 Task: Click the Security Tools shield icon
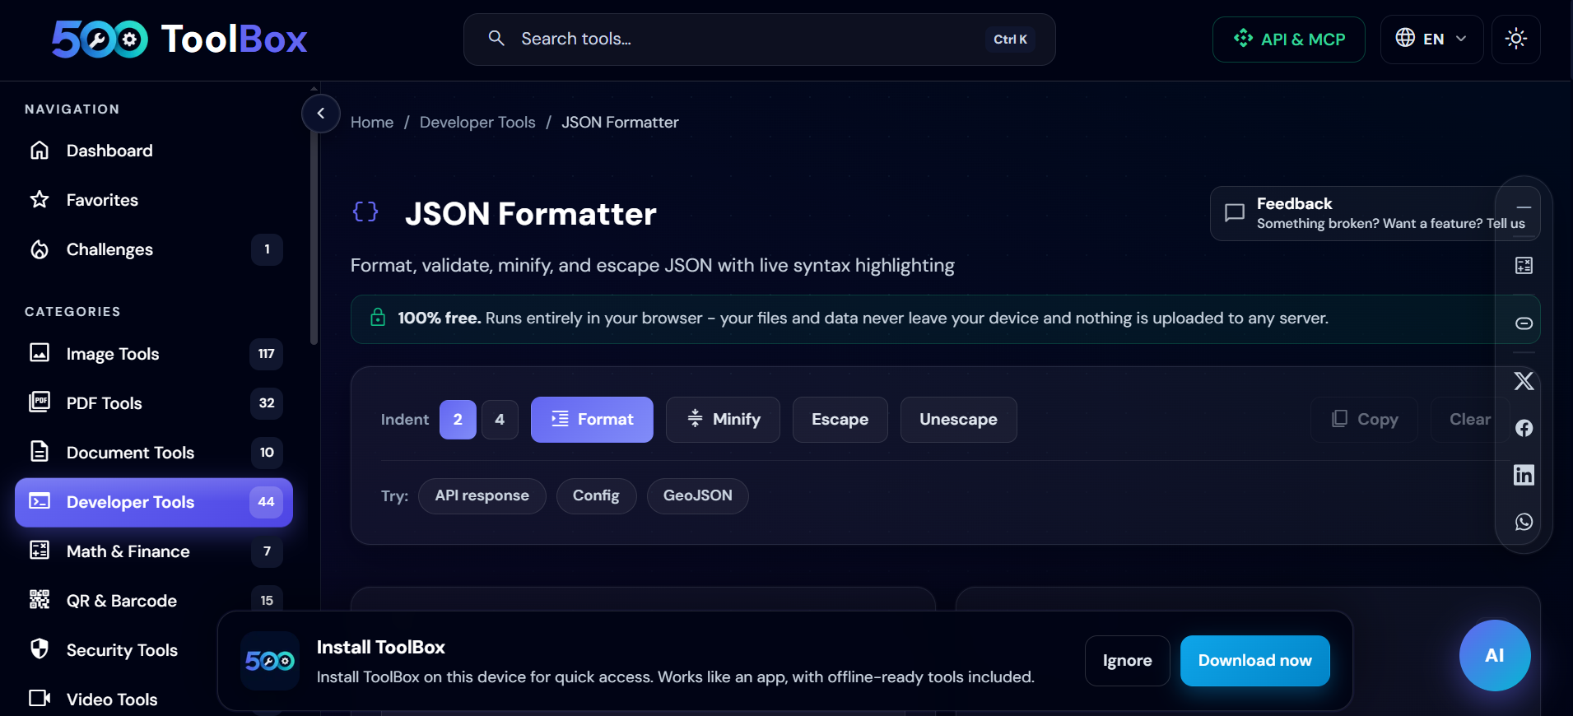[40, 649]
